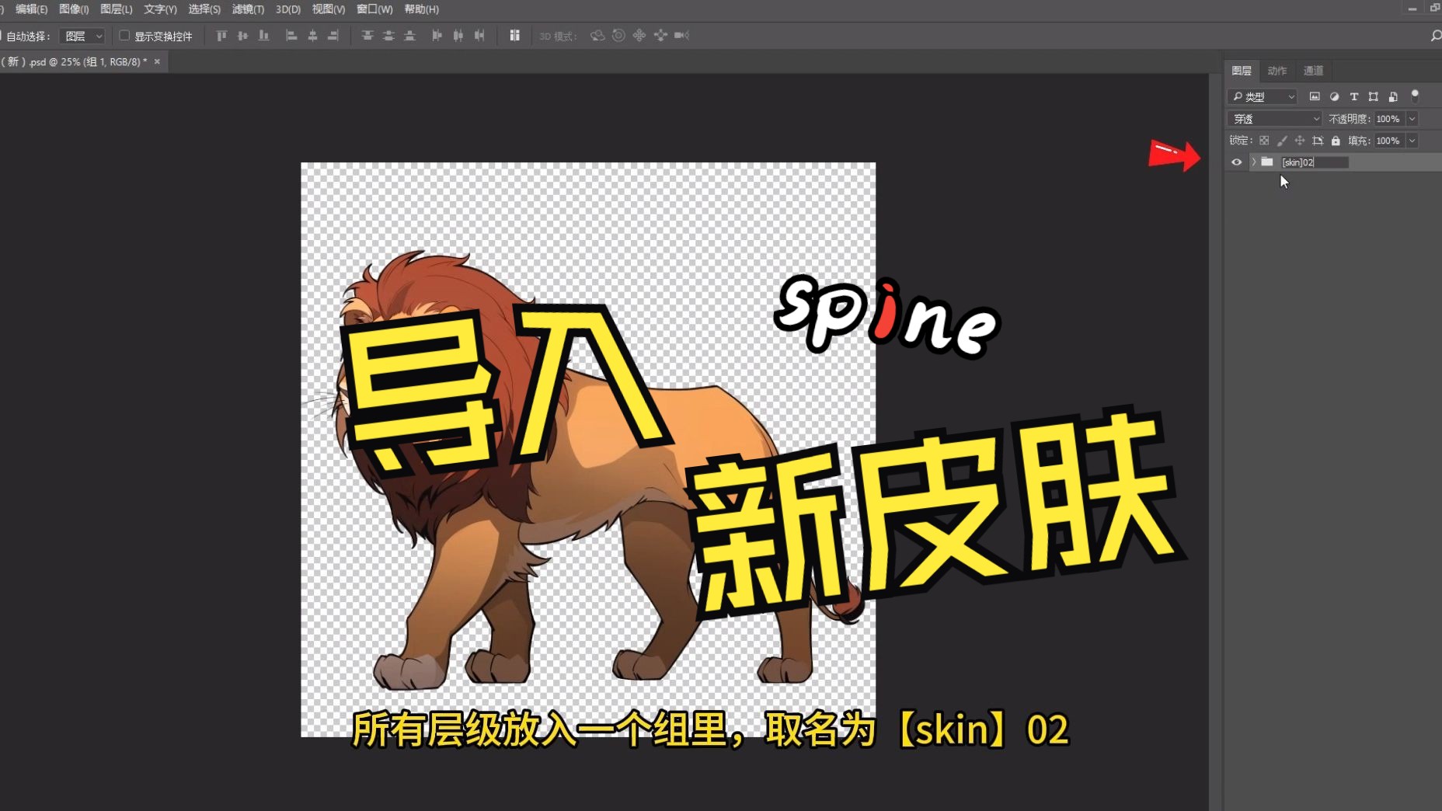This screenshot has height=811, width=1442.
Task: Enable lock transparent pixels in the Layers panel
Action: tap(1264, 141)
